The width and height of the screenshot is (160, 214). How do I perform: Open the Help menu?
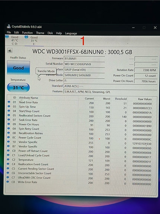pyautogui.click(x=59, y=33)
